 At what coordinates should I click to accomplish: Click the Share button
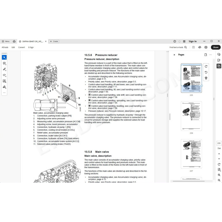216,47
